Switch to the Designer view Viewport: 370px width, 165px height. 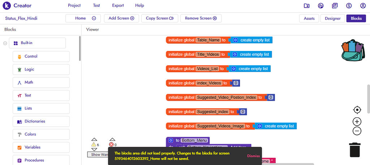click(332, 18)
